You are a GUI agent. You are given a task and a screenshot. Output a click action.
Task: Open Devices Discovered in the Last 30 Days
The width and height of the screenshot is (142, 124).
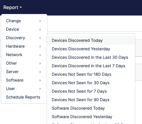[91, 57]
